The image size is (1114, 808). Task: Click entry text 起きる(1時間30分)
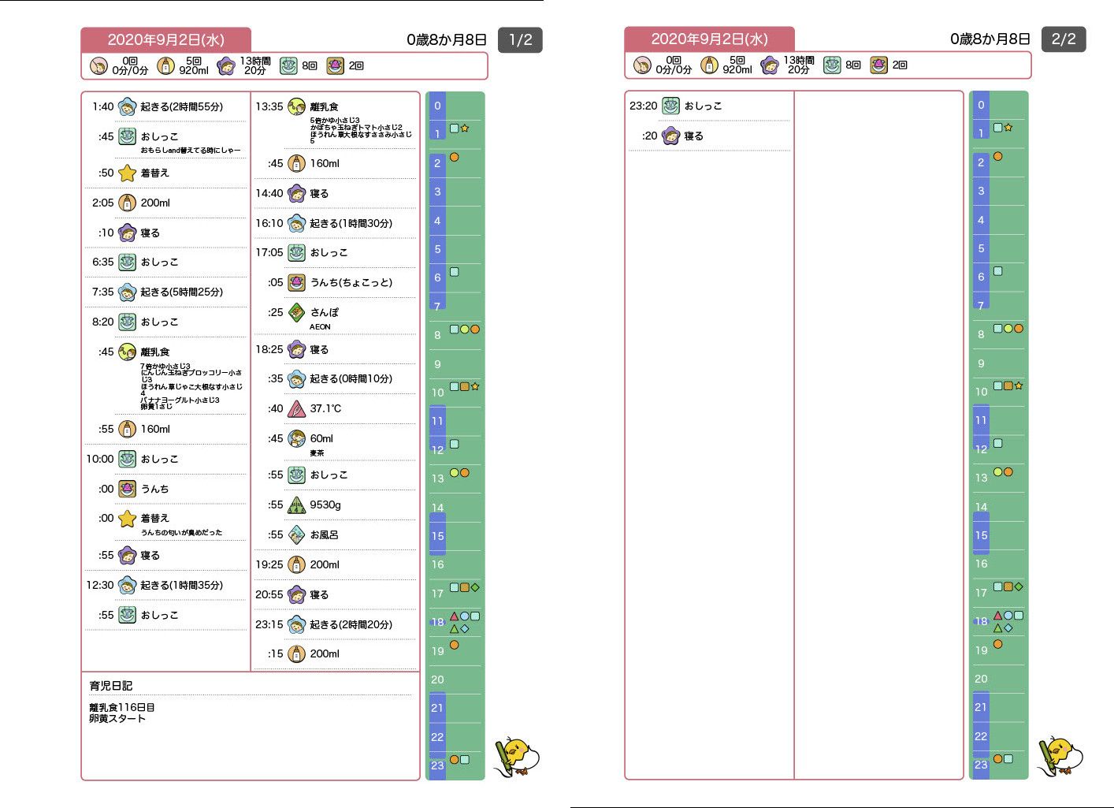click(x=351, y=223)
